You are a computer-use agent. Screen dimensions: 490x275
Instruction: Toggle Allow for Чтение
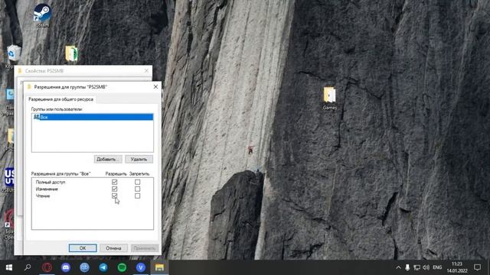114,196
